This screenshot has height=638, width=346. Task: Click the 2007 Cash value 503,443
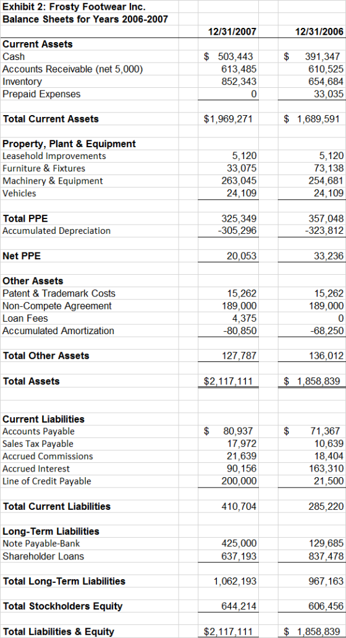click(x=235, y=56)
